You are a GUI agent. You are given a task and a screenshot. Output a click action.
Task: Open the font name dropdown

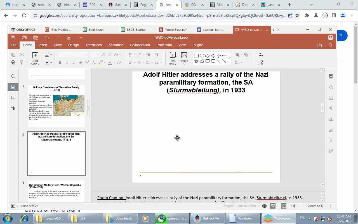pos(86,55)
